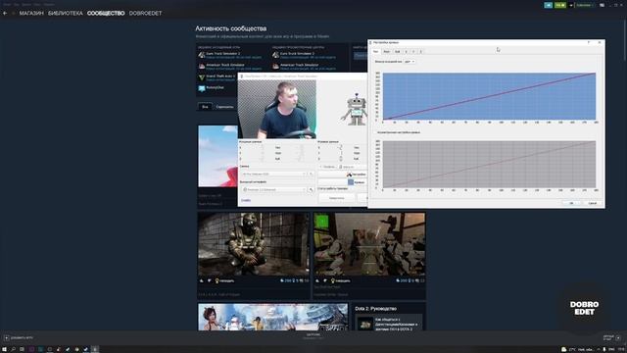
Task: Select the X tab in curve settings
Action: pyautogui.click(x=406, y=52)
